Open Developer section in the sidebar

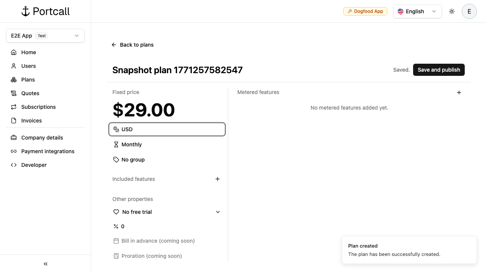pos(34,165)
